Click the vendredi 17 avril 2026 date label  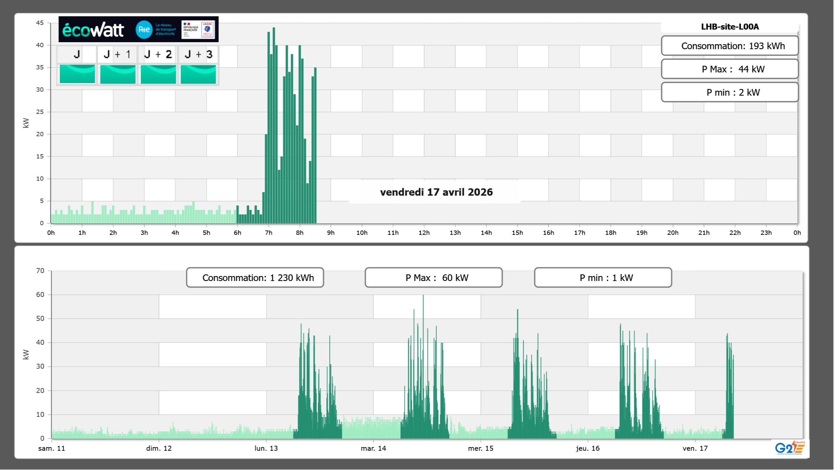pos(436,192)
